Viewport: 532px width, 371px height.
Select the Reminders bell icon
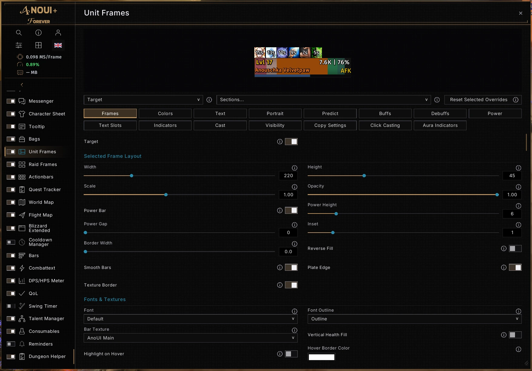(x=22, y=344)
